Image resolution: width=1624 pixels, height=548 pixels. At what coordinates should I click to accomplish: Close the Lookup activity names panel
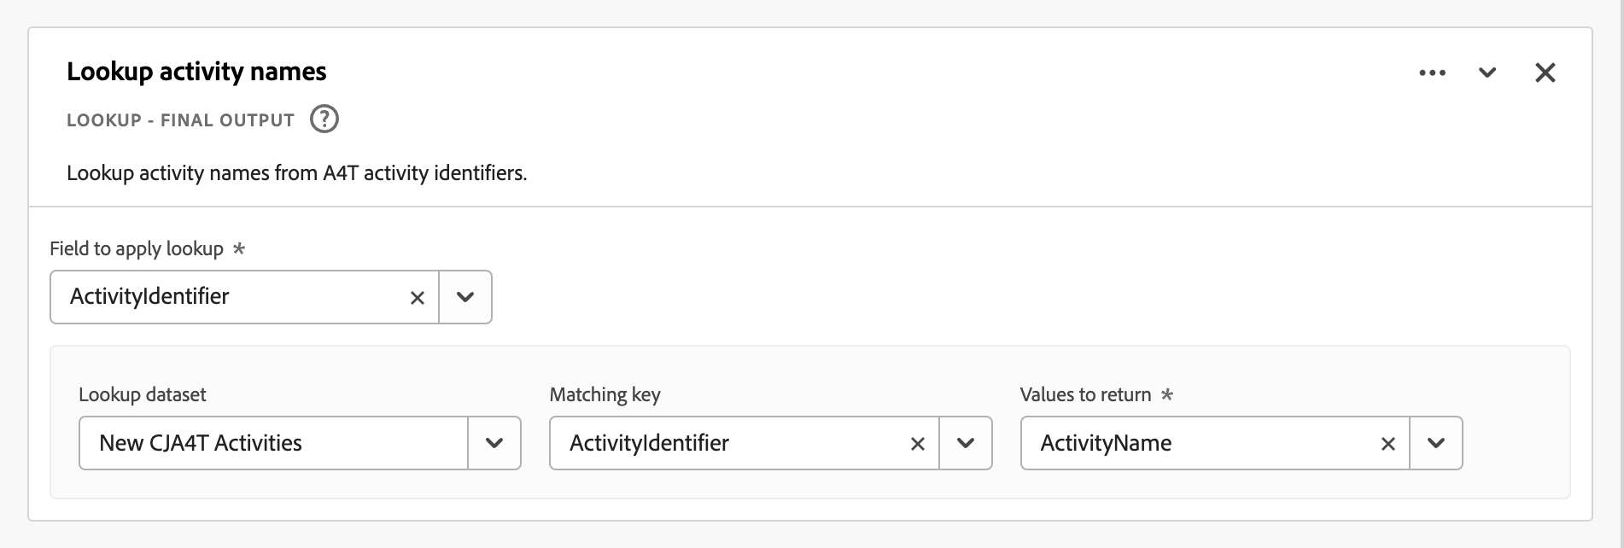pyautogui.click(x=1545, y=73)
